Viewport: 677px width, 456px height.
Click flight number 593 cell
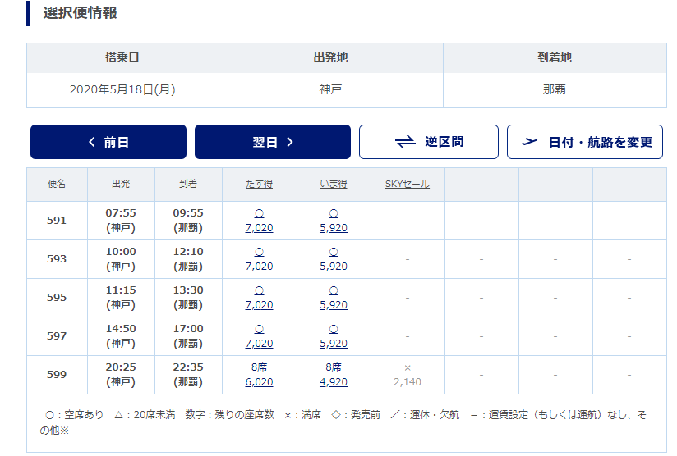pyautogui.click(x=57, y=259)
